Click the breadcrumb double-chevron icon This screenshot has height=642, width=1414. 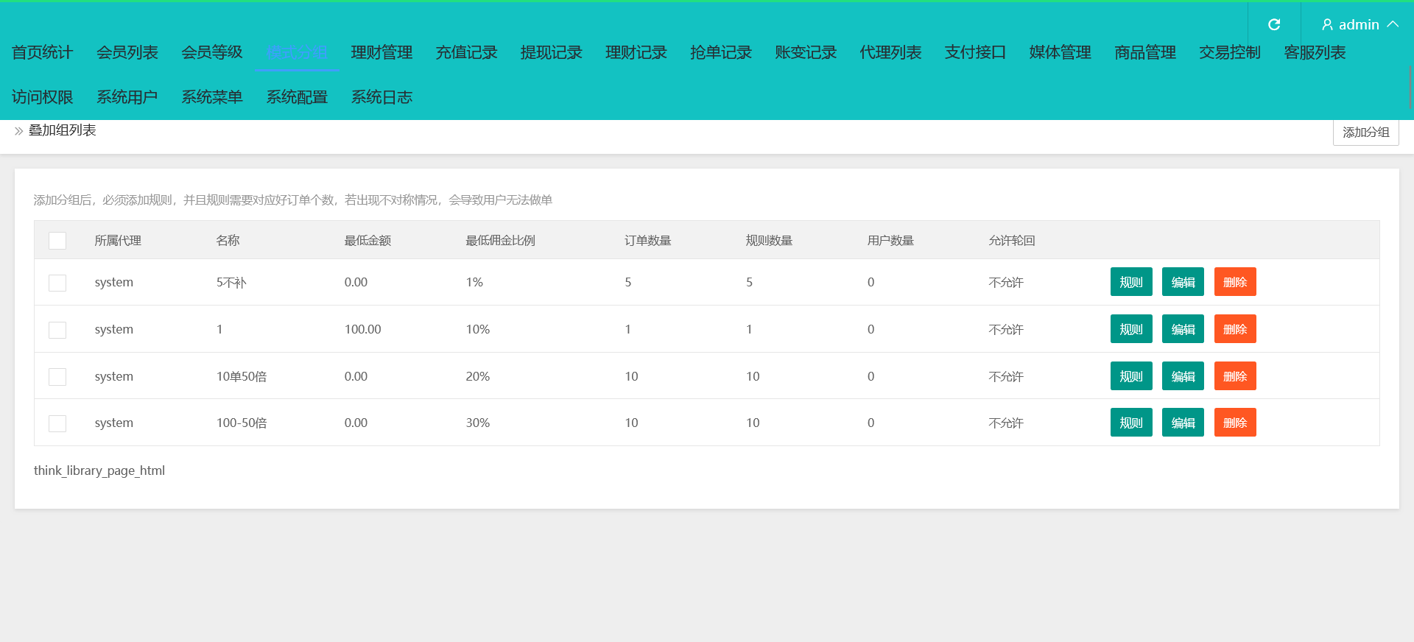tap(18, 131)
